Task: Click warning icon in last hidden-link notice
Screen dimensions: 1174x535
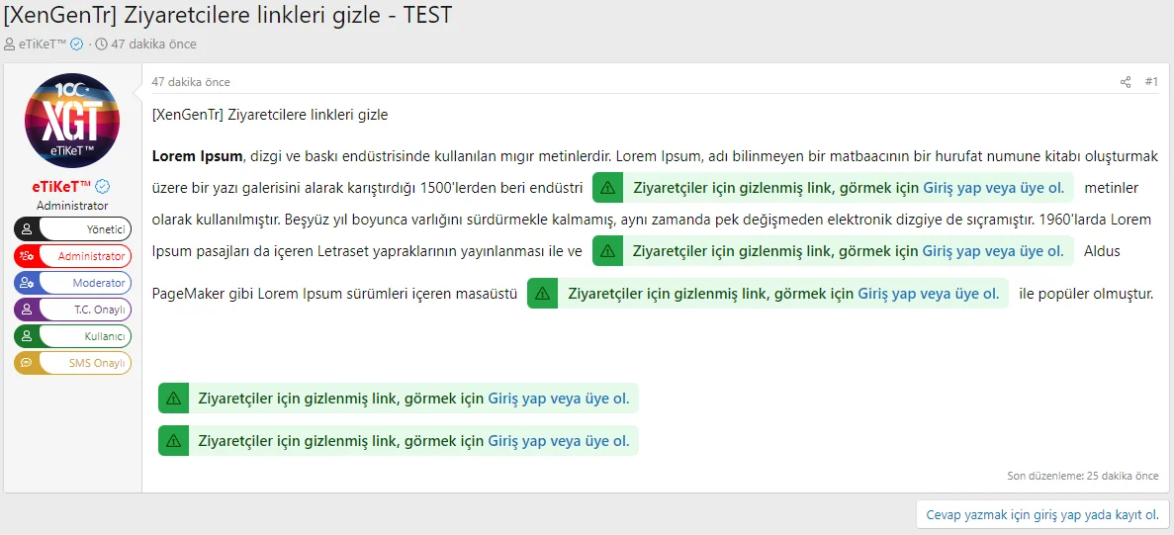Action: [174, 441]
